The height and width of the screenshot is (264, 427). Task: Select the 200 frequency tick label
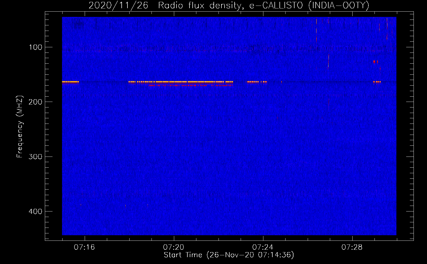(x=35, y=102)
